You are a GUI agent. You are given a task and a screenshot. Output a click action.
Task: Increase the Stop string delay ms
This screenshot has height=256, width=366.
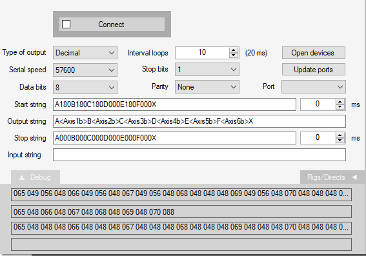point(340,135)
